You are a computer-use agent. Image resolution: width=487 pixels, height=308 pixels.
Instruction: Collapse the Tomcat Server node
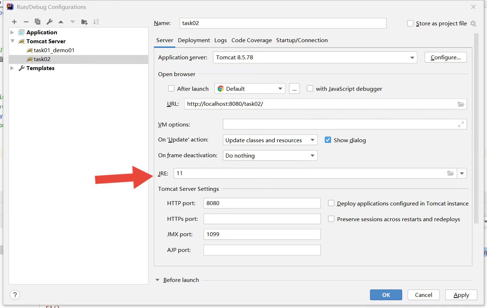tap(12, 41)
